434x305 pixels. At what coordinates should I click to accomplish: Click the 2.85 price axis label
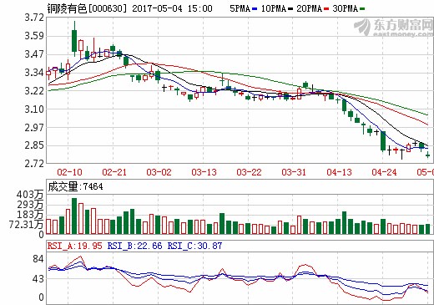pos(34,145)
